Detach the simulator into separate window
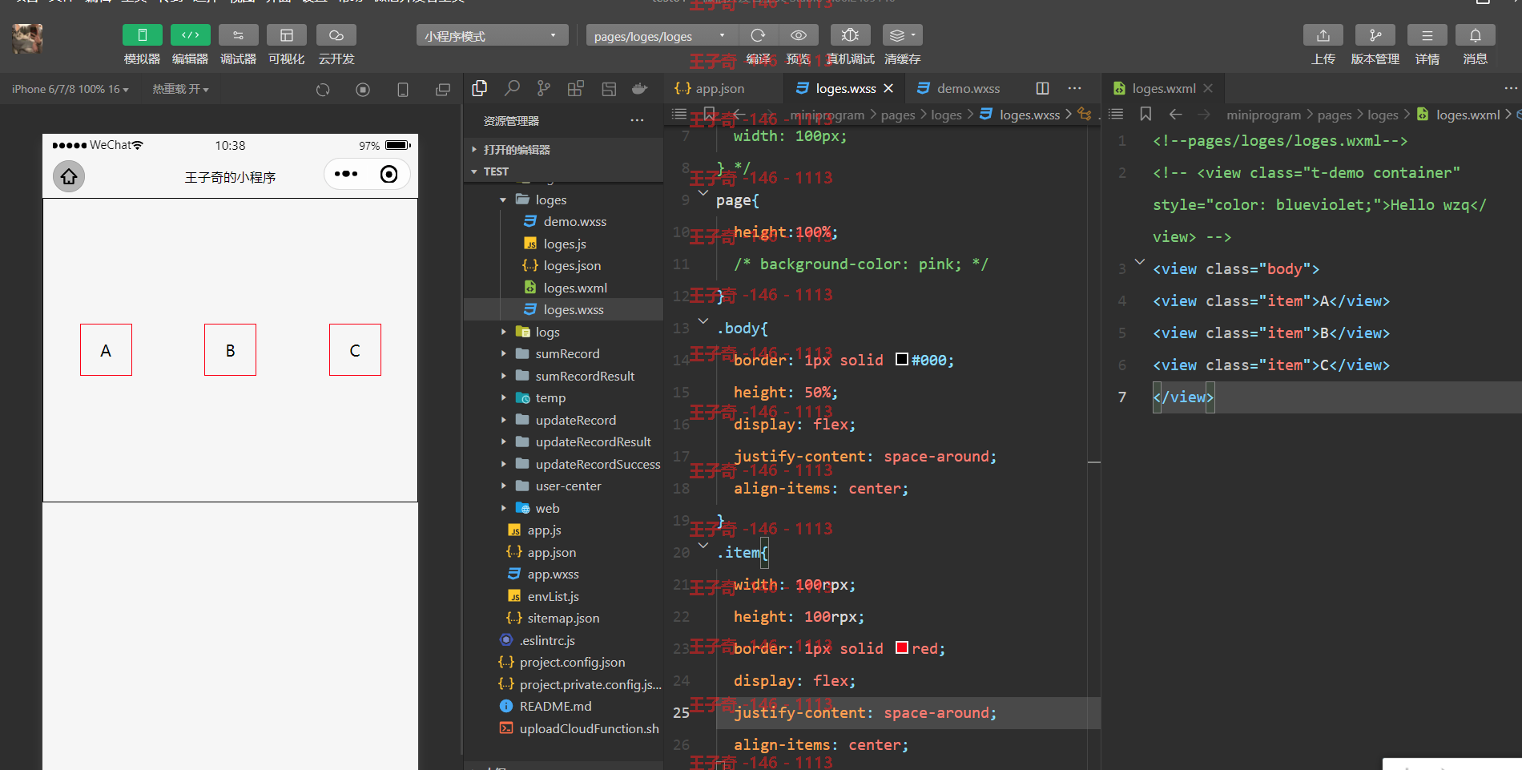Viewport: 1522px width, 770px height. click(443, 90)
